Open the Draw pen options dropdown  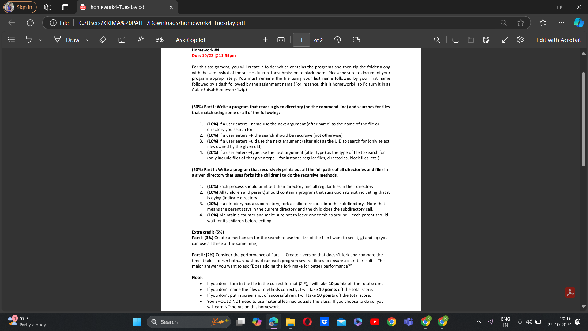pyautogui.click(x=88, y=40)
